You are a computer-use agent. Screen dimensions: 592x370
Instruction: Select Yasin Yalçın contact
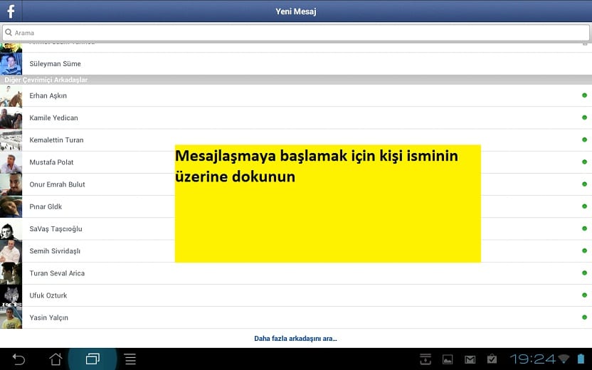tap(296, 317)
